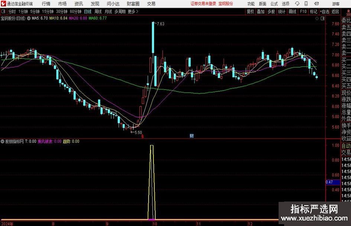Viewport: 351px width, 226px height.
Task: Click the 财 finance marker icon
Action: coord(192,136)
